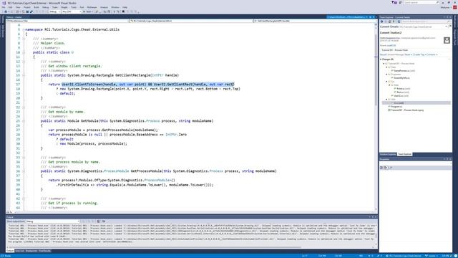Click the commit author avatar image
This screenshot has width=458, height=258.
tap(447, 40)
